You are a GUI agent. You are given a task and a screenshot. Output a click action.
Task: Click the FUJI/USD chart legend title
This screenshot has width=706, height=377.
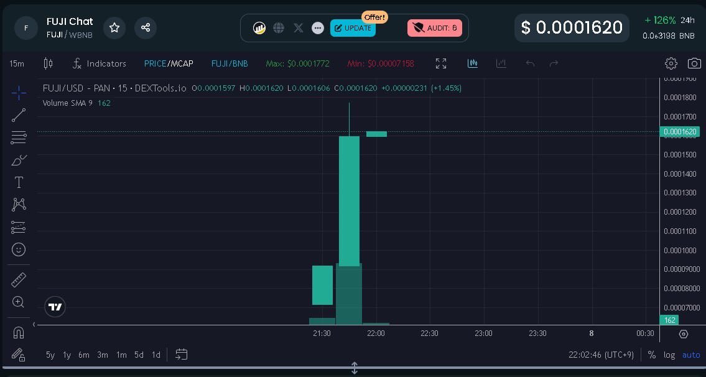[x=114, y=88]
